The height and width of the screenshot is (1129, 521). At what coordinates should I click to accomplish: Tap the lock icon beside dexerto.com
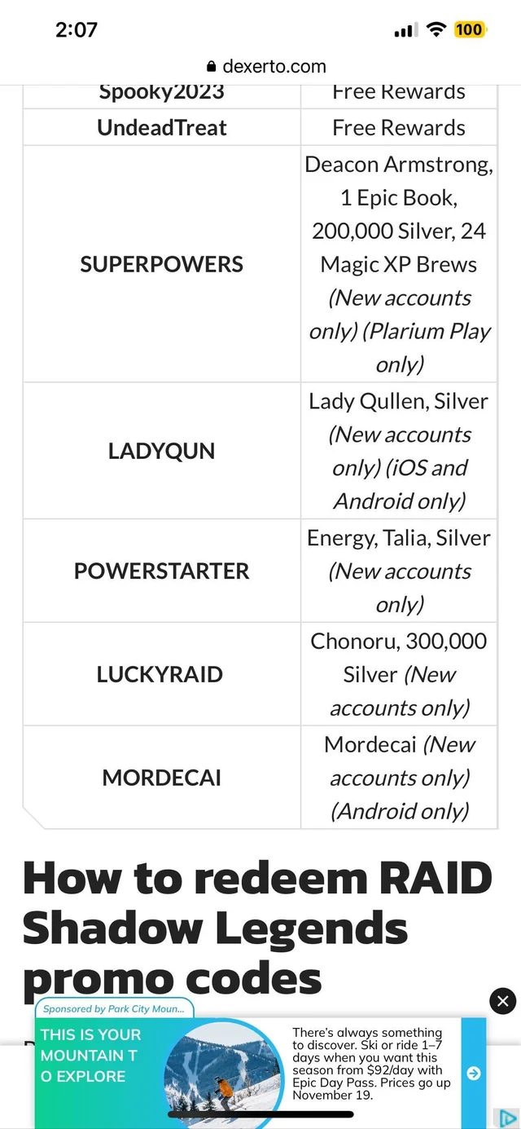[x=210, y=66]
